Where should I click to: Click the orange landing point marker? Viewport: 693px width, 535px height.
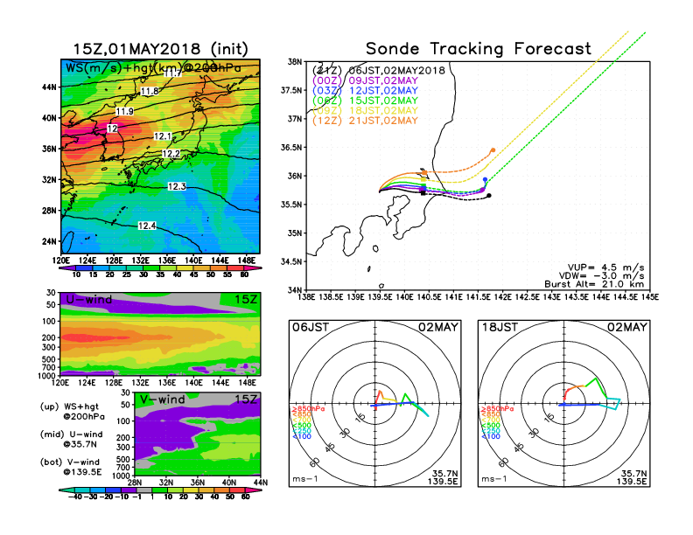[493, 150]
